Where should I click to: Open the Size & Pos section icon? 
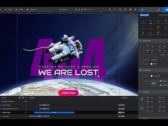(158, 22)
